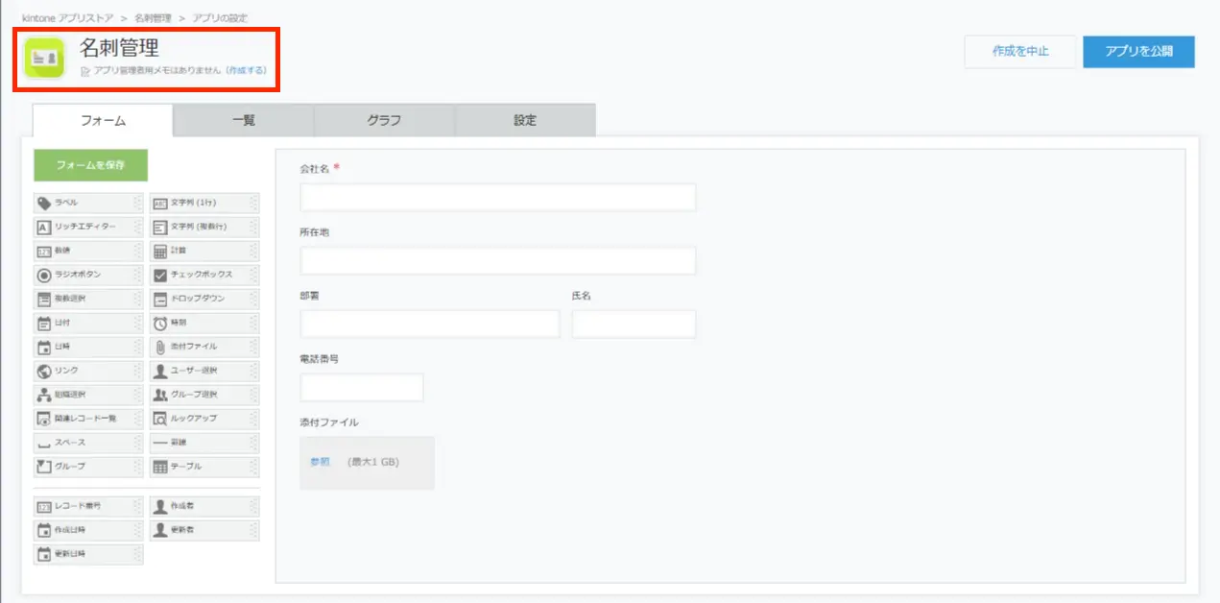Open the グラフ tab
Viewport: 1220px width, 603px height.
pyautogui.click(x=384, y=121)
